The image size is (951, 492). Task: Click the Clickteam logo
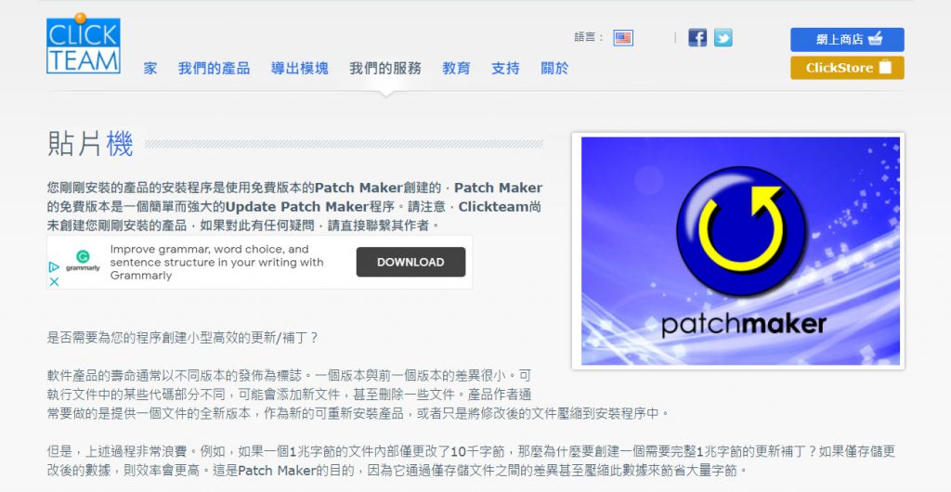[x=83, y=45]
